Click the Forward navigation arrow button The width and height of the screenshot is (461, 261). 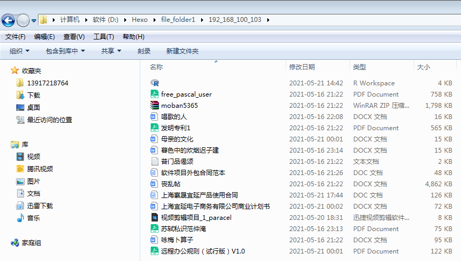[x=23, y=20]
